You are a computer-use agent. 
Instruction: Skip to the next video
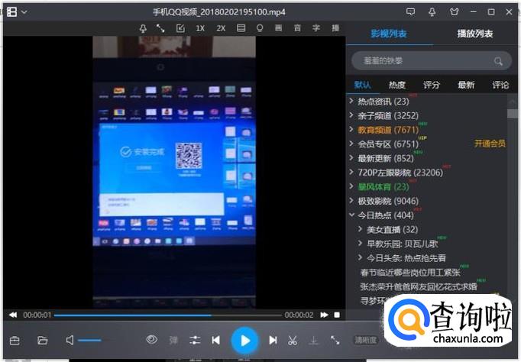coord(273,341)
